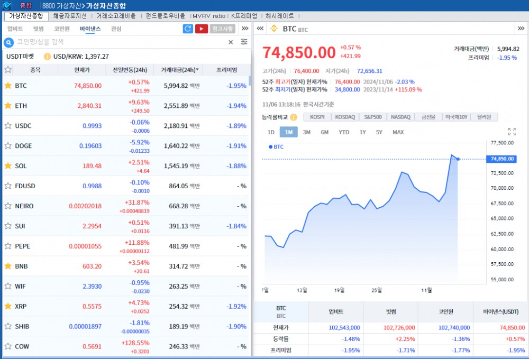This screenshot has height=359, width=529.
Task: Toggle favorite star for DOGE
Action: [8, 146]
